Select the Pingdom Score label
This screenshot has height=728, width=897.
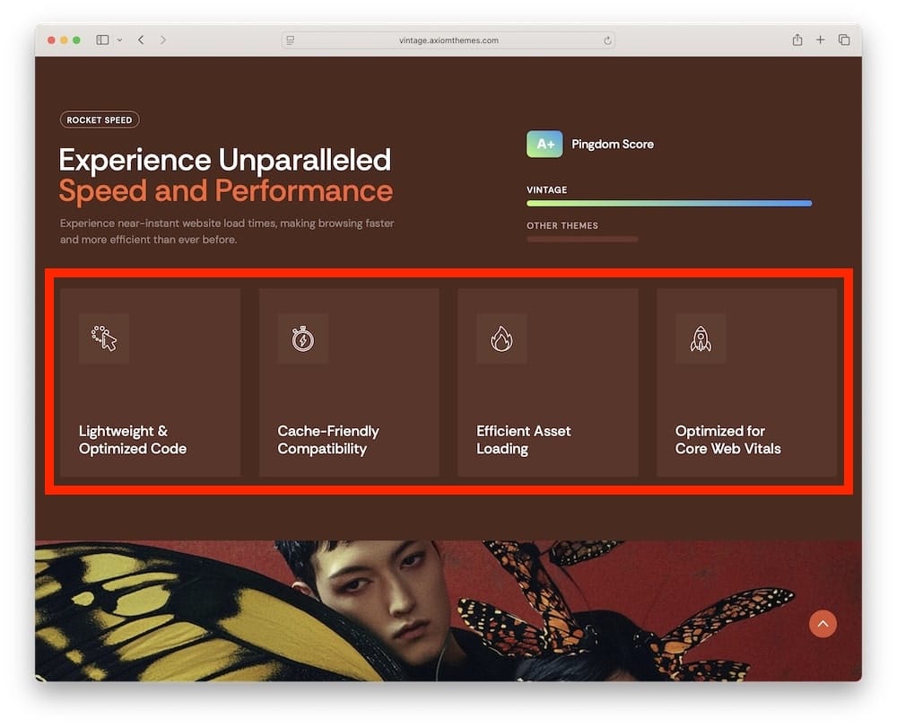point(613,145)
